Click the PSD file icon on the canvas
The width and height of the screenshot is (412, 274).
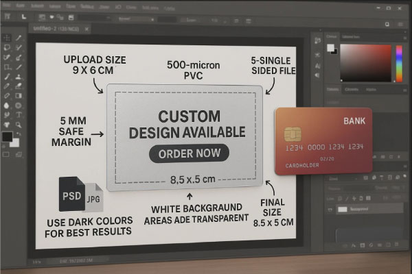(67, 194)
